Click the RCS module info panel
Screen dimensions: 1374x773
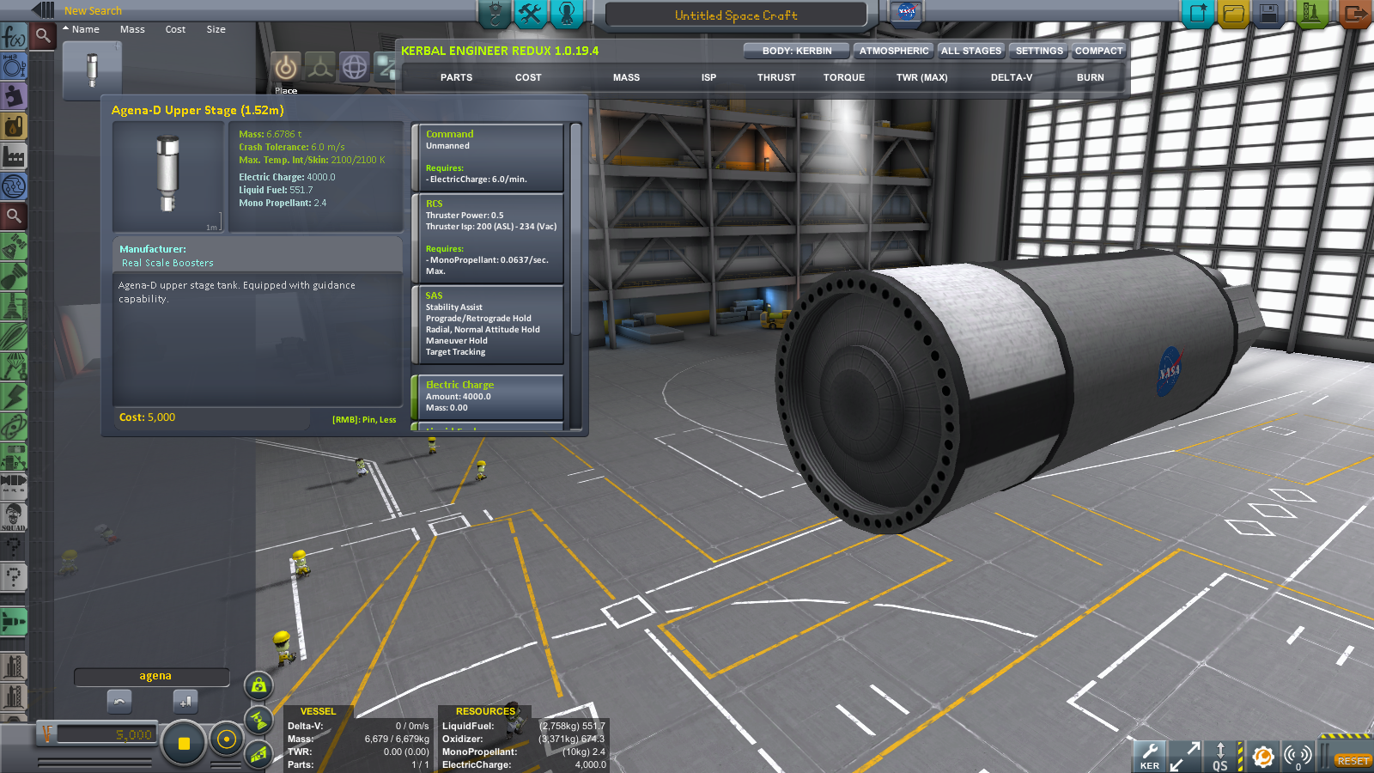pos(488,238)
